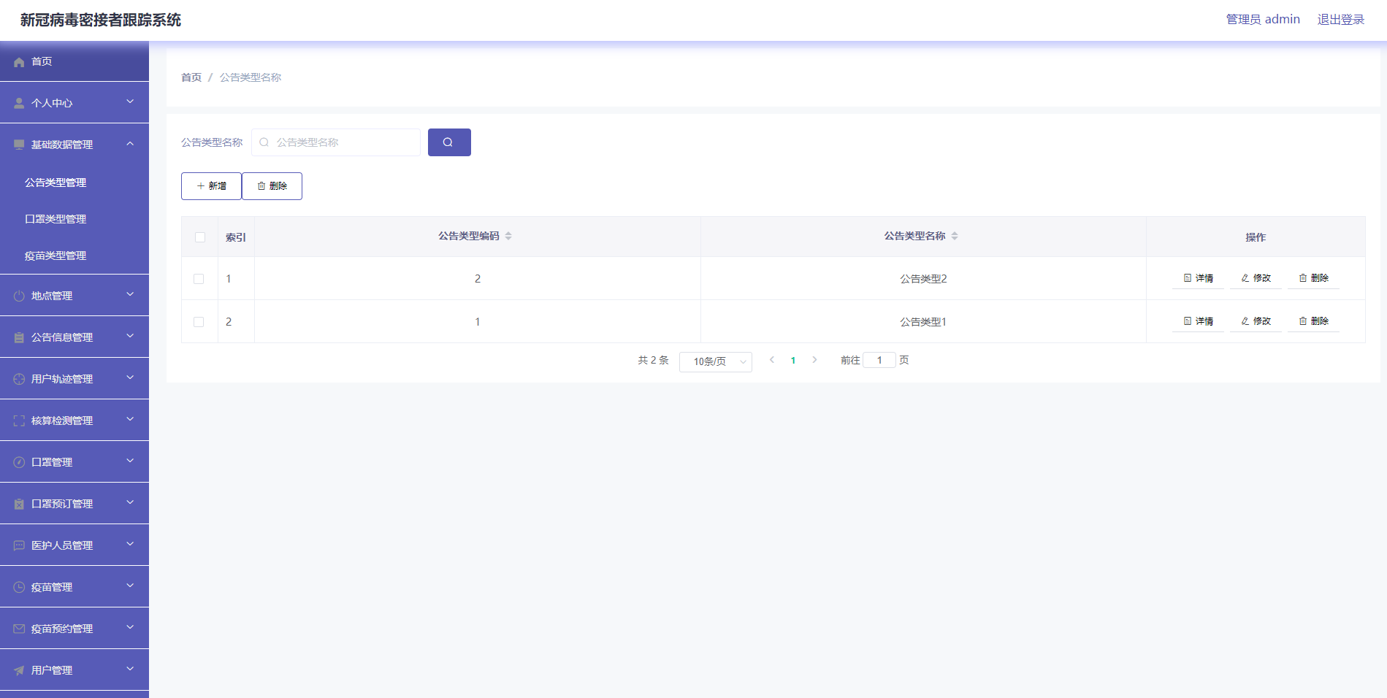Click the go-to page number field
This screenshot has width=1387, height=698.
[879, 360]
